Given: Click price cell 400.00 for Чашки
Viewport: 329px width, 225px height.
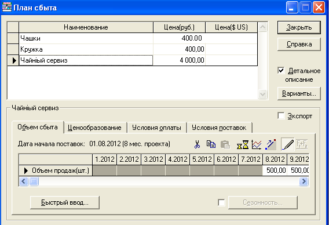Looking at the screenshot, I should click(179, 38).
